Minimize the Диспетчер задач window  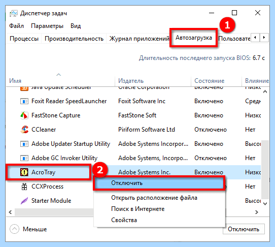212,13
